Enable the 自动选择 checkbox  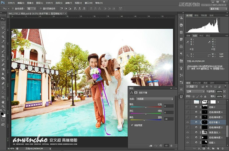click(x=13, y=9)
